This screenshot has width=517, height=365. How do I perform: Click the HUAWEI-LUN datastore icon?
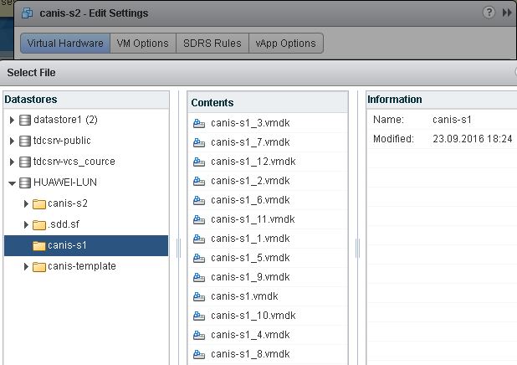(25, 182)
